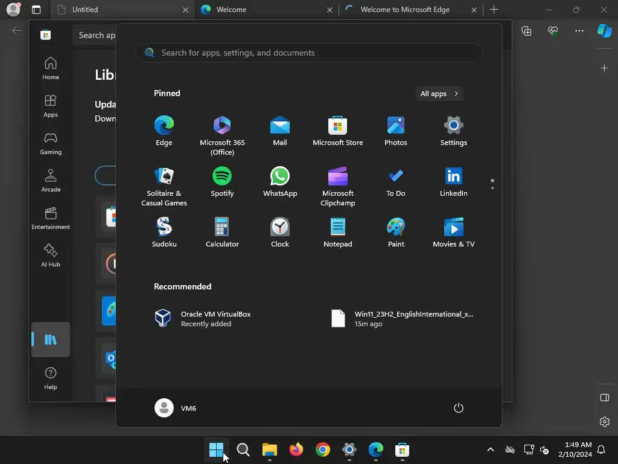Viewport: 618px width, 464px height.
Task: Open taskbar Search
Action: point(243,449)
